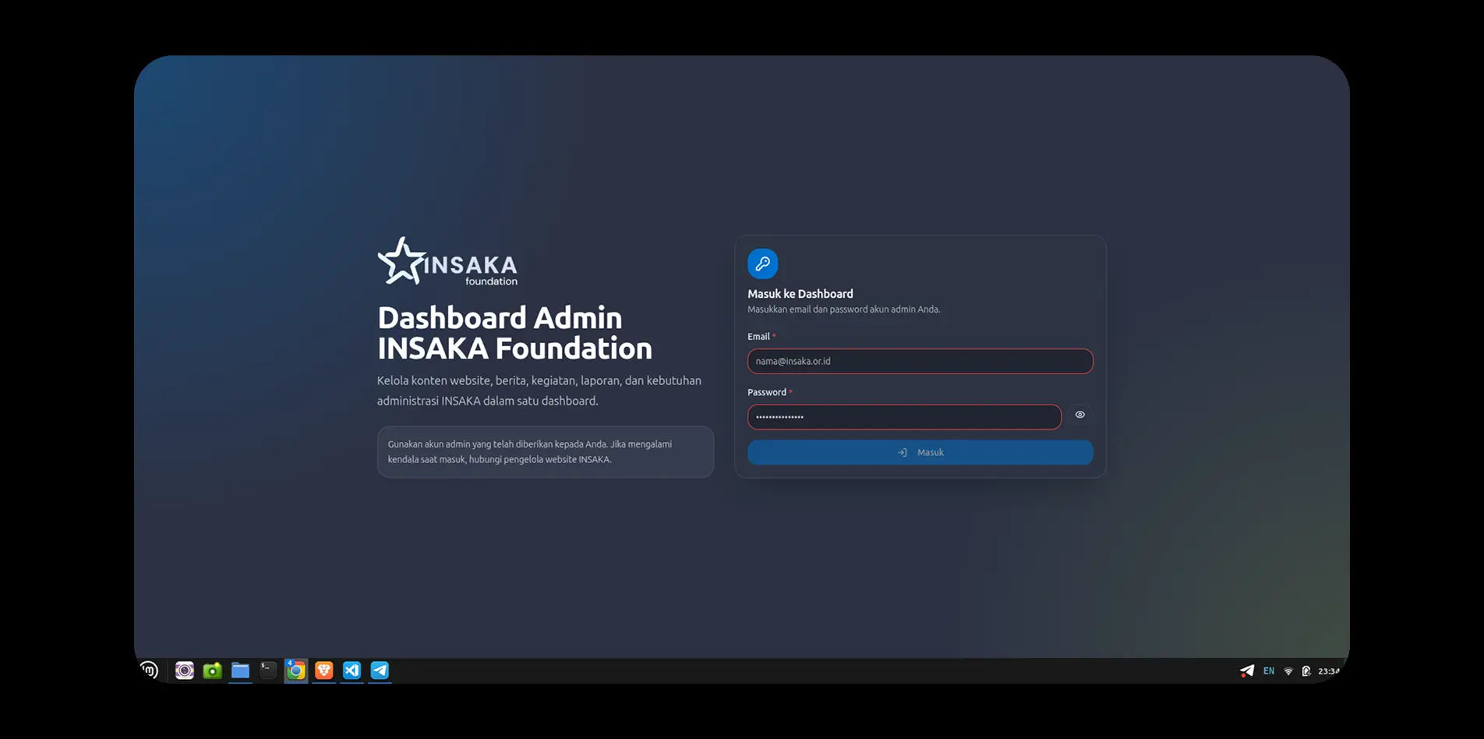The width and height of the screenshot is (1484, 739).
Task: Switch to Brave browser in taskbar
Action: [x=323, y=670]
